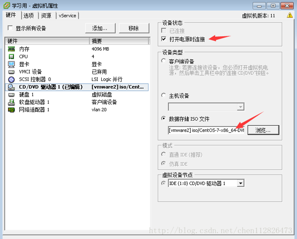297x239 pixels.
Task: Click the SCSI 控制器 0 icon
Action: point(11,80)
